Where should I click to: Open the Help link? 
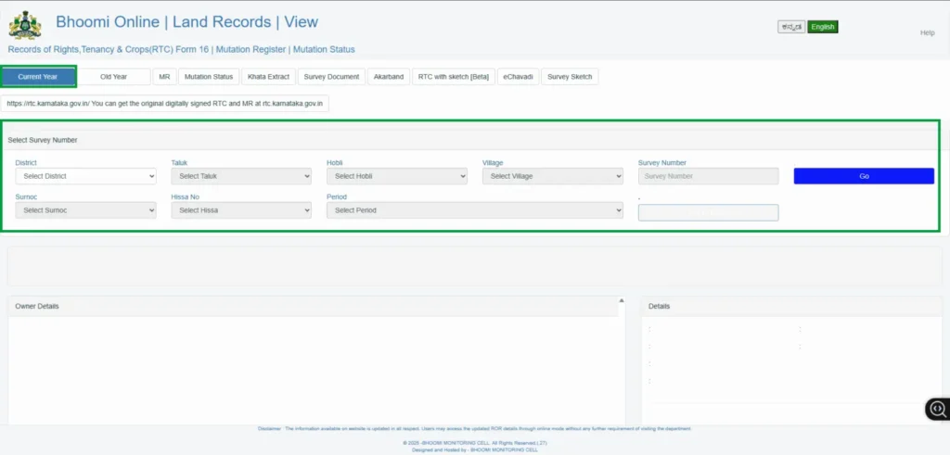point(927,32)
